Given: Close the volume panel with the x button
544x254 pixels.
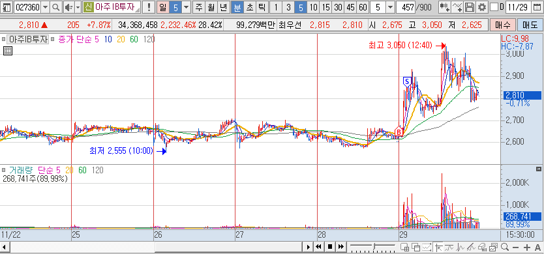Looking at the screenshot, I should [538, 169].
